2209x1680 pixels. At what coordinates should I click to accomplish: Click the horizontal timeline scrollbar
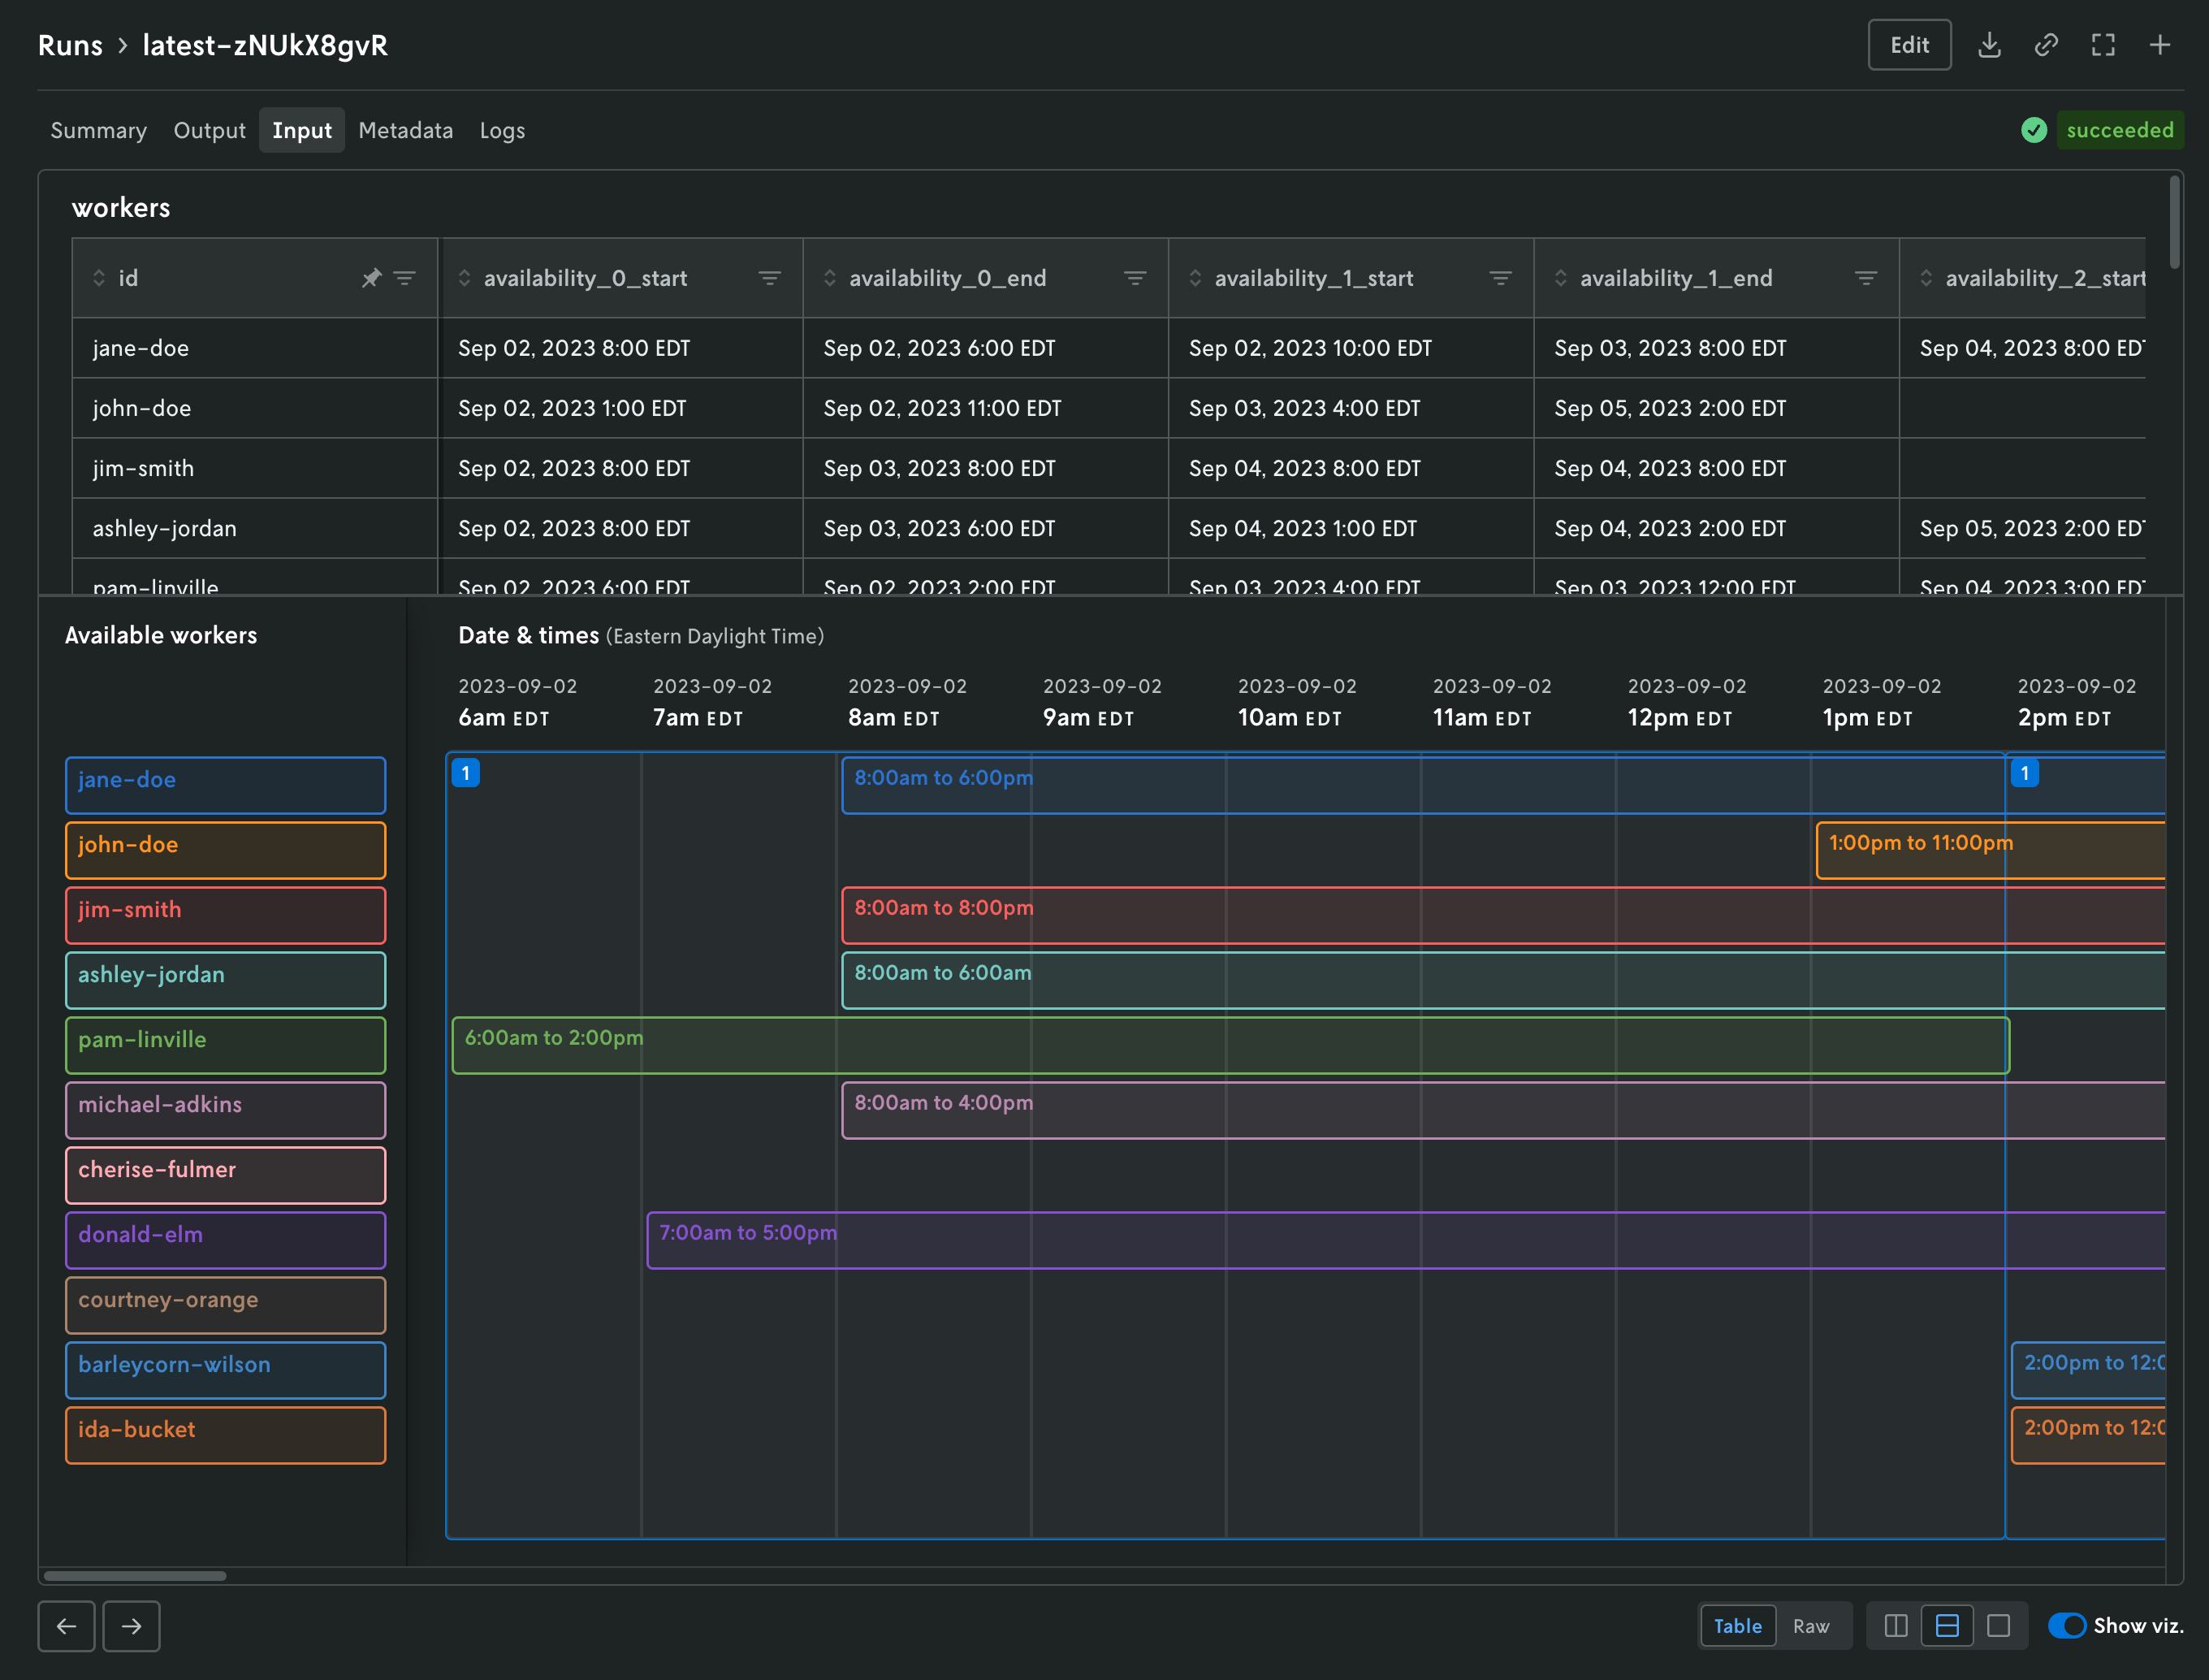(135, 1576)
